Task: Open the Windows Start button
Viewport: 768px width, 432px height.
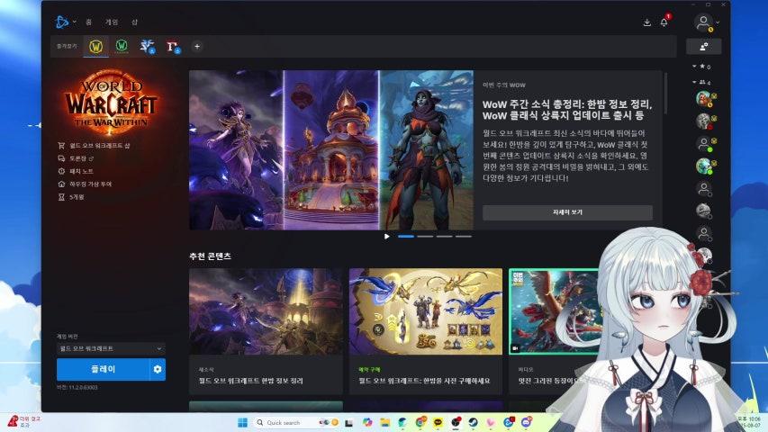Action: click(x=242, y=422)
